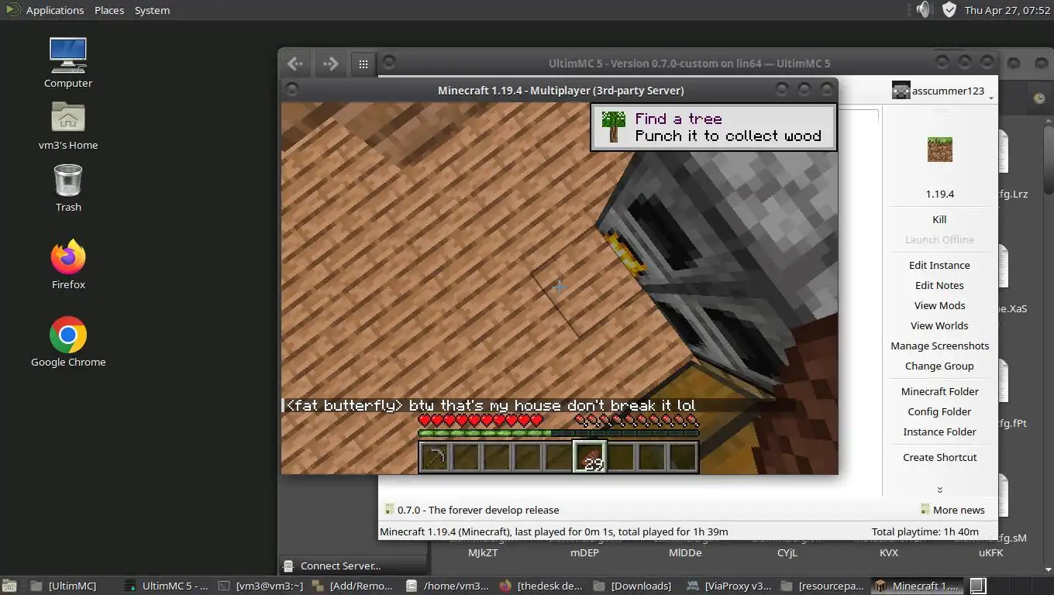The width and height of the screenshot is (1054, 595).
Task: Open Minecraft Folder
Action: tap(940, 391)
